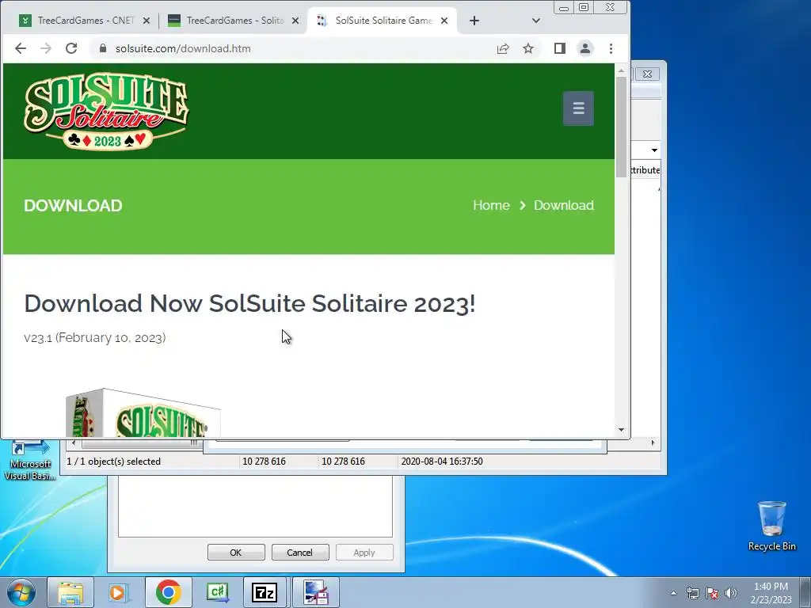This screenshot has height=608, width=811.
Task: Switch to TreeCardGames - Solitaire tab
Action: (x=234, y=21)
